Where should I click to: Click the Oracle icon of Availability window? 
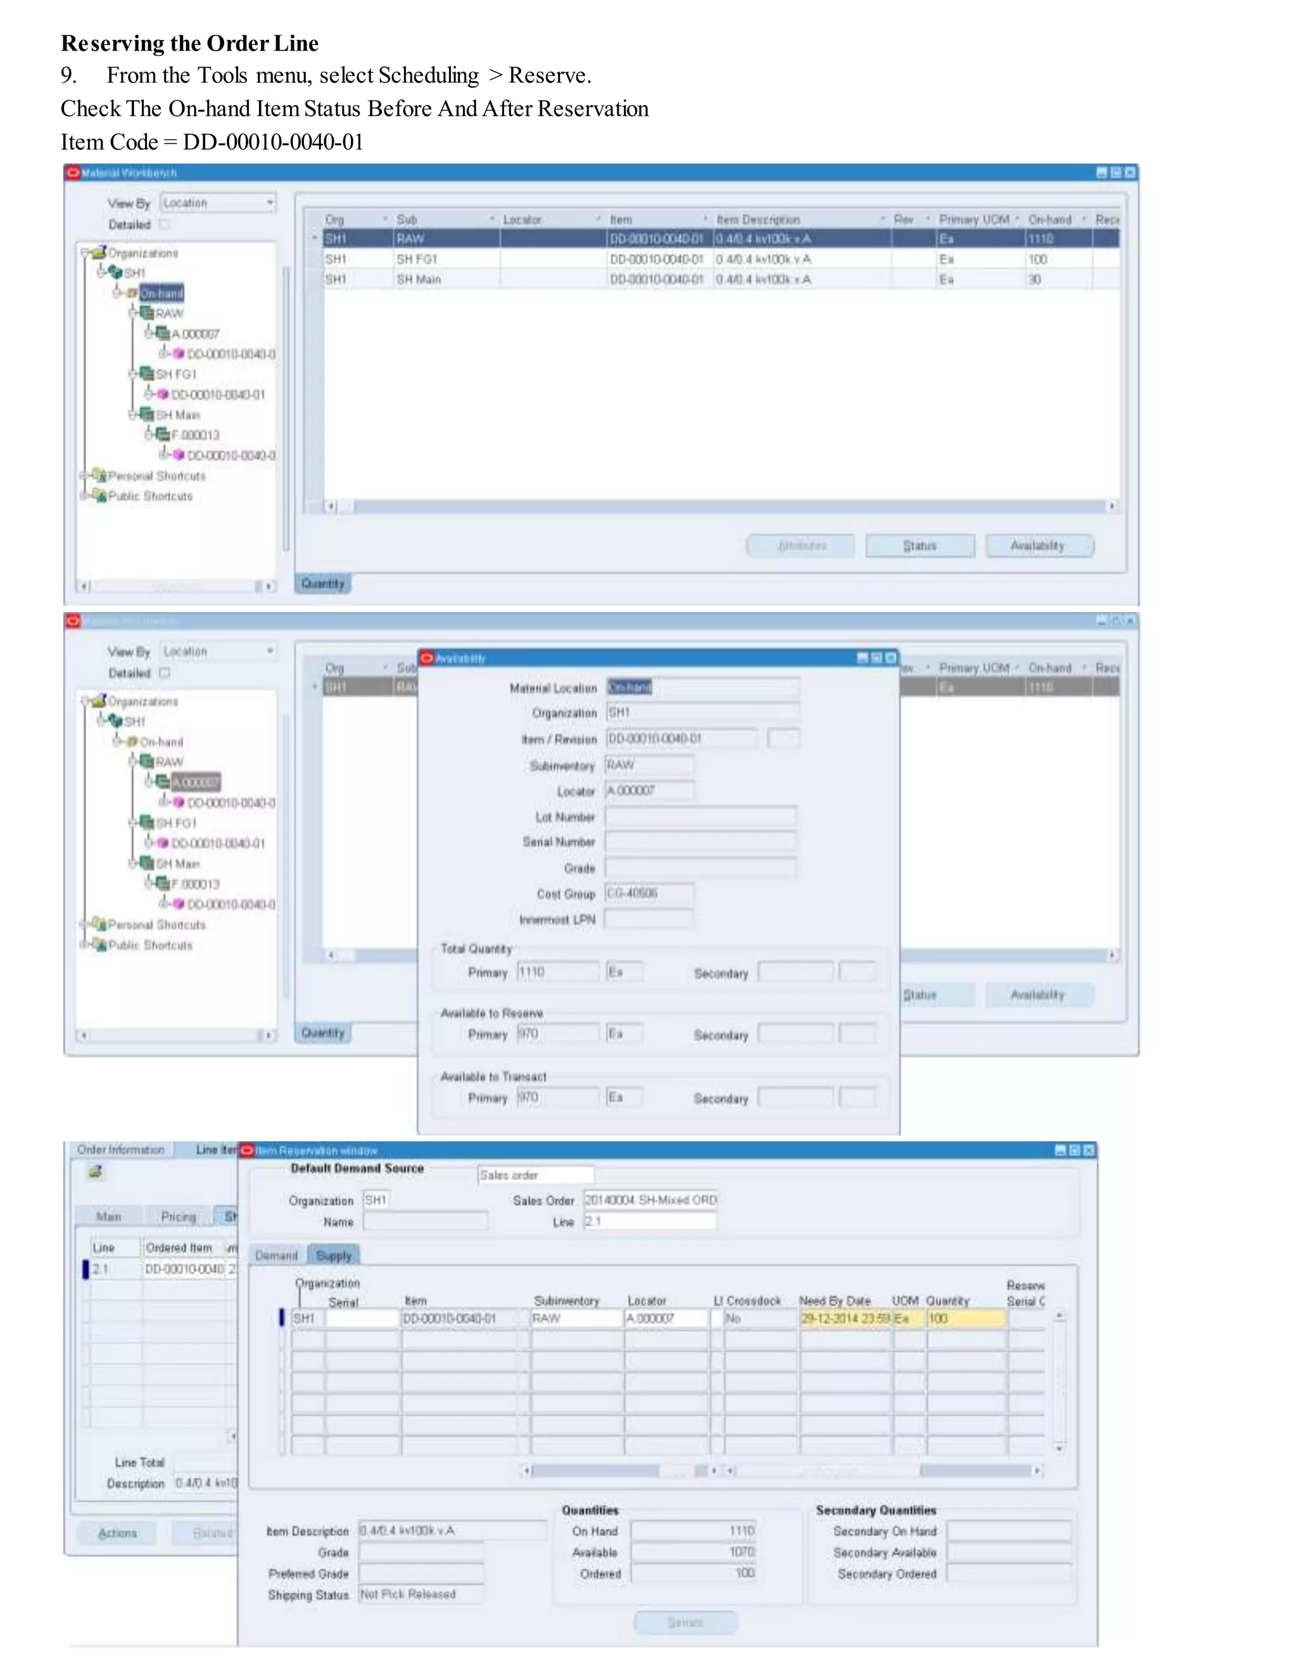[426, 658]
